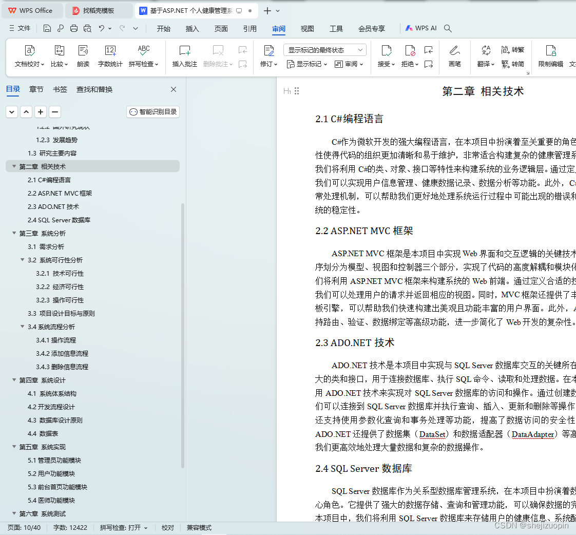
Task: Click the new tab plus button
Action: (x=267, y=11)
